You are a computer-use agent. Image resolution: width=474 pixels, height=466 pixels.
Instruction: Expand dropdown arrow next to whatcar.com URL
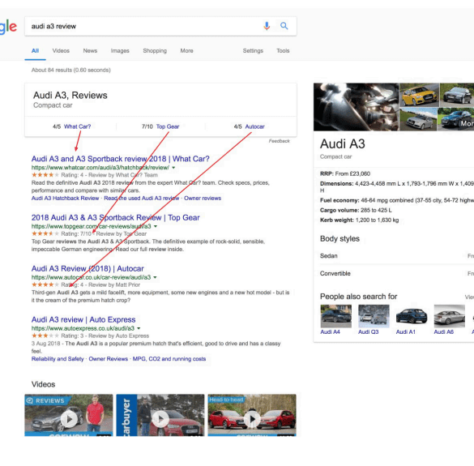click(173, 168)
